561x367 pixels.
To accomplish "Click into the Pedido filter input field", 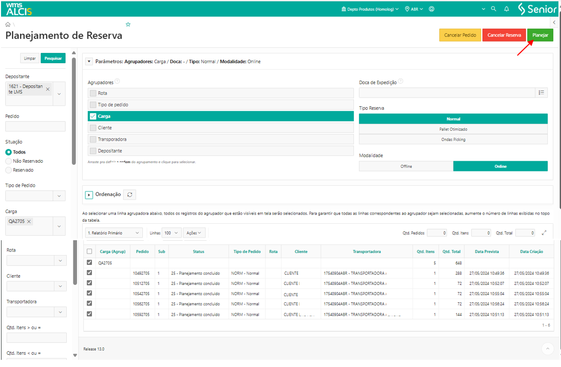I will click(35, 126).
